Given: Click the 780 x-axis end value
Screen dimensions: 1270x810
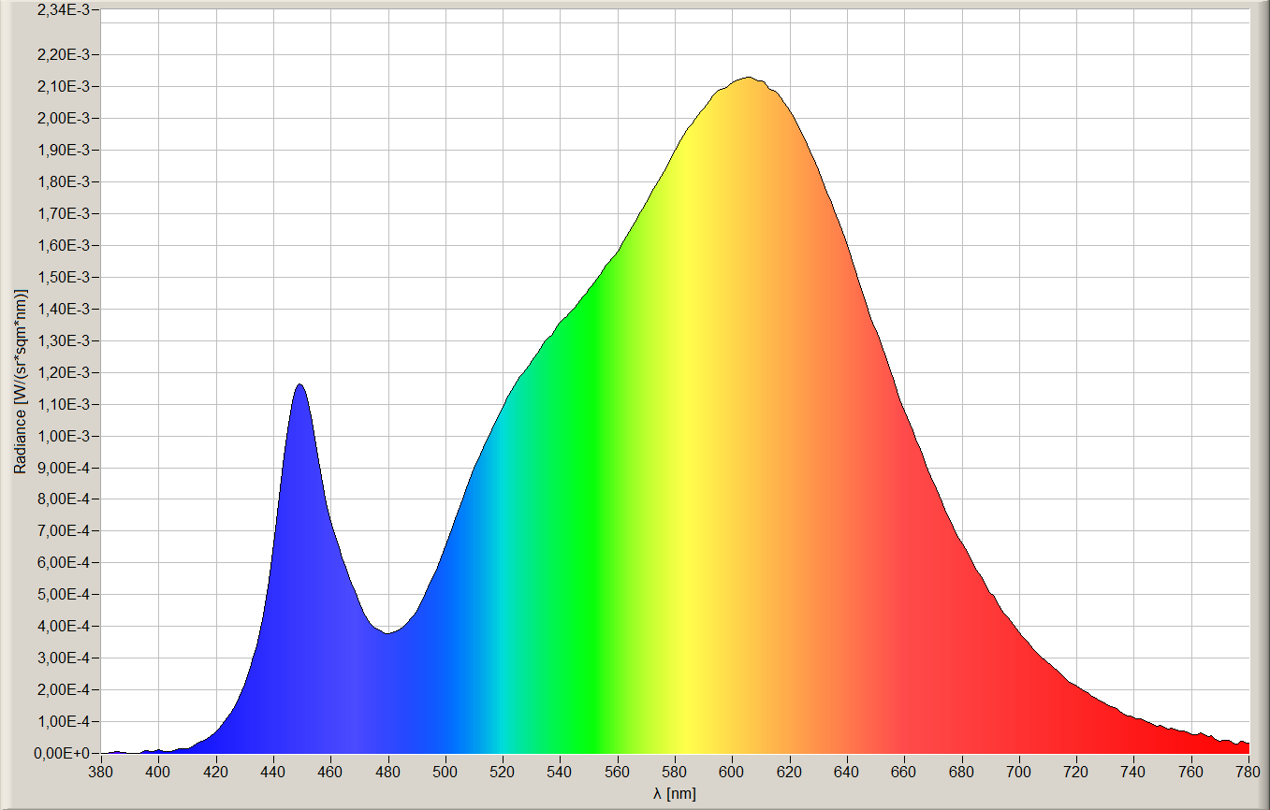Looking at the screenshot, I should tap(1248, 772).
